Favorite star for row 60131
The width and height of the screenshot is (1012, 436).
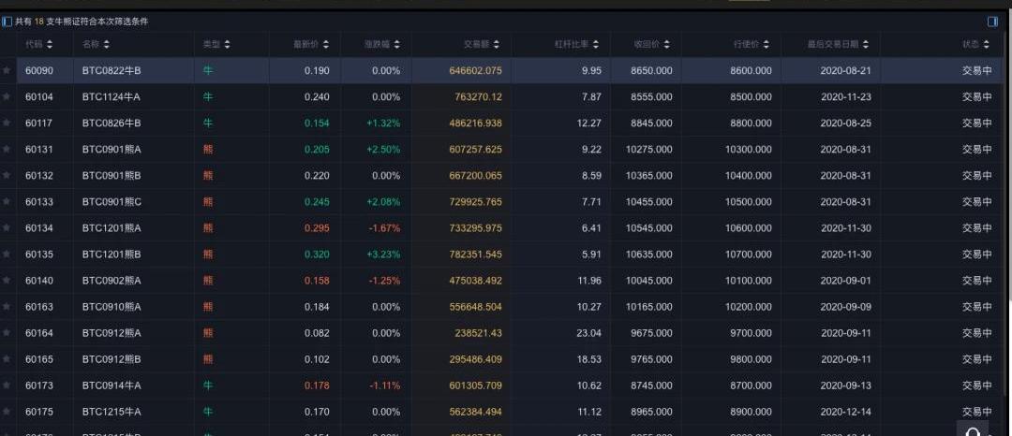point(7,150)
